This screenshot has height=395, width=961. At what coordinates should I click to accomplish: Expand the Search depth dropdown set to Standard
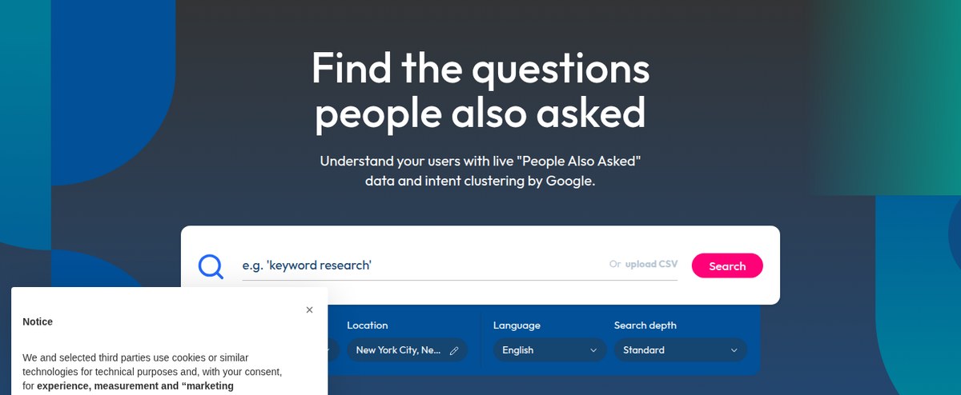coord(680,350)
